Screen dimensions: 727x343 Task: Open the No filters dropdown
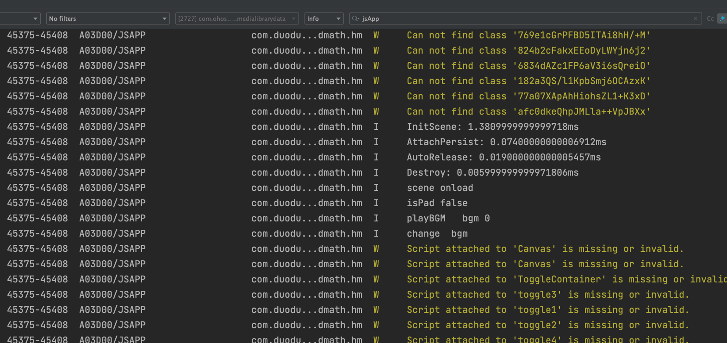coord(108,19)
